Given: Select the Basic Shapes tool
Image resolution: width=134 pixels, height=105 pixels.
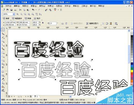Looking at the screenshot, I should pyautogui.click(x=3, y=64).
